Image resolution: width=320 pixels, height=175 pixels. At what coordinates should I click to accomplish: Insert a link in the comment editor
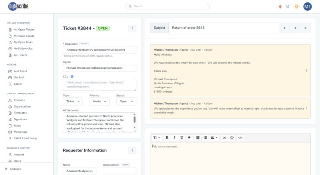pyautogui.click(x=224, y=137)
